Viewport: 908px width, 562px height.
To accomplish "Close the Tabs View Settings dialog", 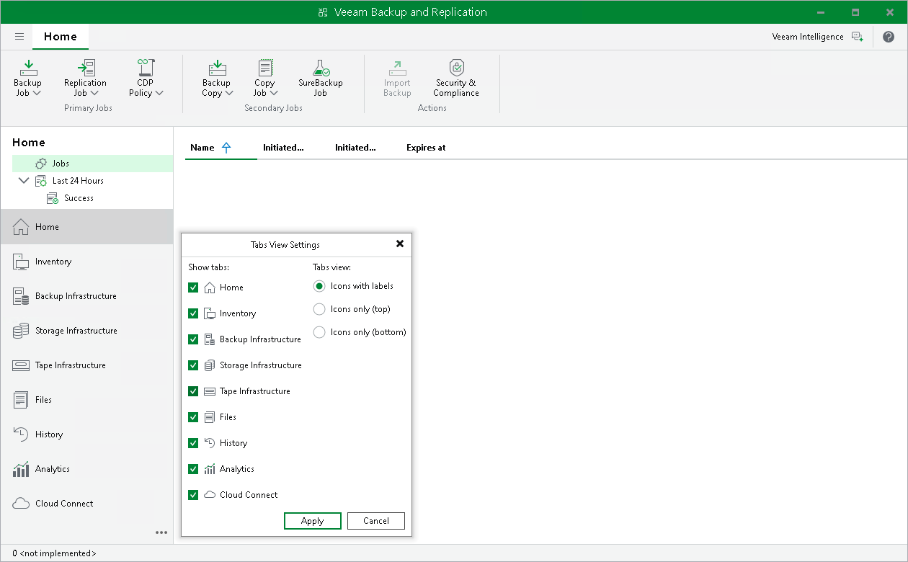I will point(400,244).
